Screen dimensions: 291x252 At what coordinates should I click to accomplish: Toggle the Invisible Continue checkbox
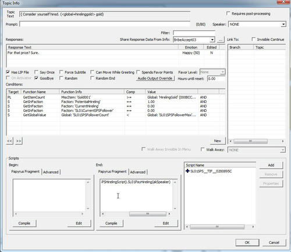click(x=254, y=39)
